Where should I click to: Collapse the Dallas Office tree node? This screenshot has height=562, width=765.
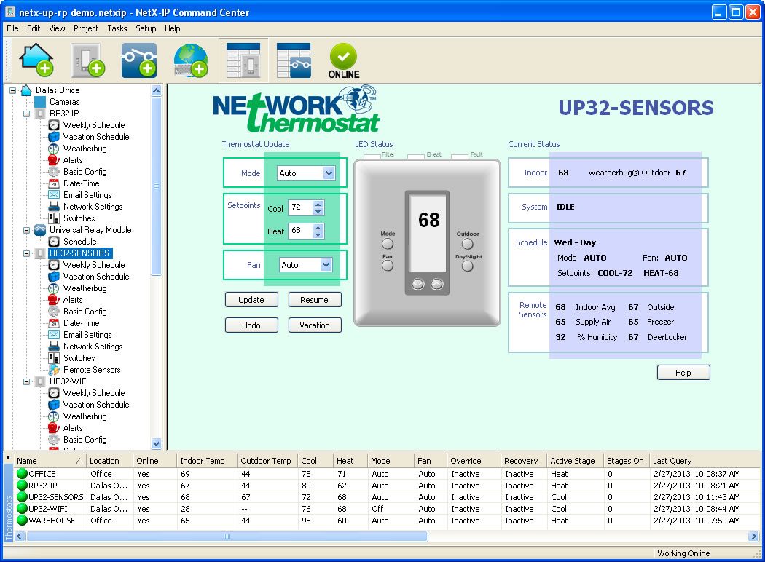[13, 90]
